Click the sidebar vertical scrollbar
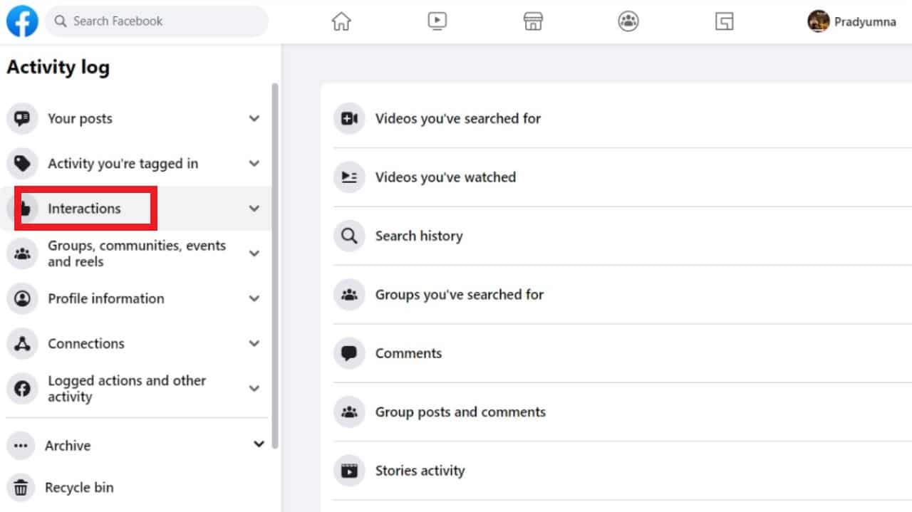Screen dimensions: 912x512 tap(275, 263)
